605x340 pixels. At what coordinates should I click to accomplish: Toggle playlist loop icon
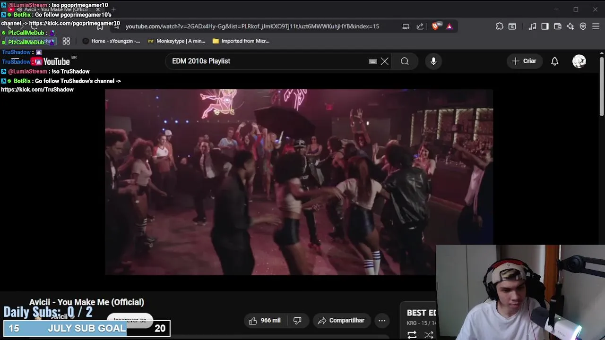coord(412,335)
